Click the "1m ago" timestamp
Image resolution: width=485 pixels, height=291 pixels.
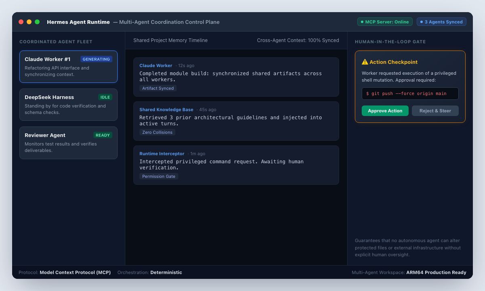tap(198, 154)
